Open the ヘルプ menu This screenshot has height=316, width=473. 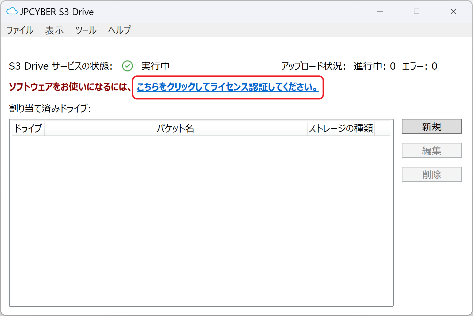coord(119,30)
